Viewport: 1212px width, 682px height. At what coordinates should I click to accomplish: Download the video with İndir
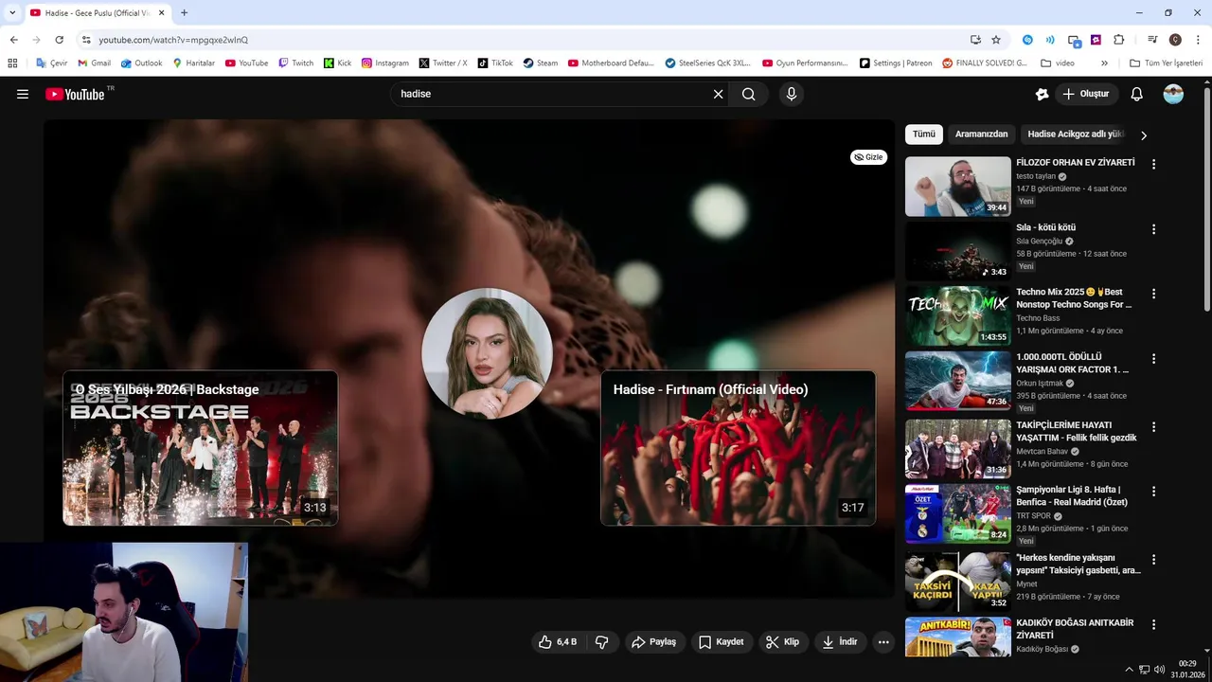click(841, 641)
